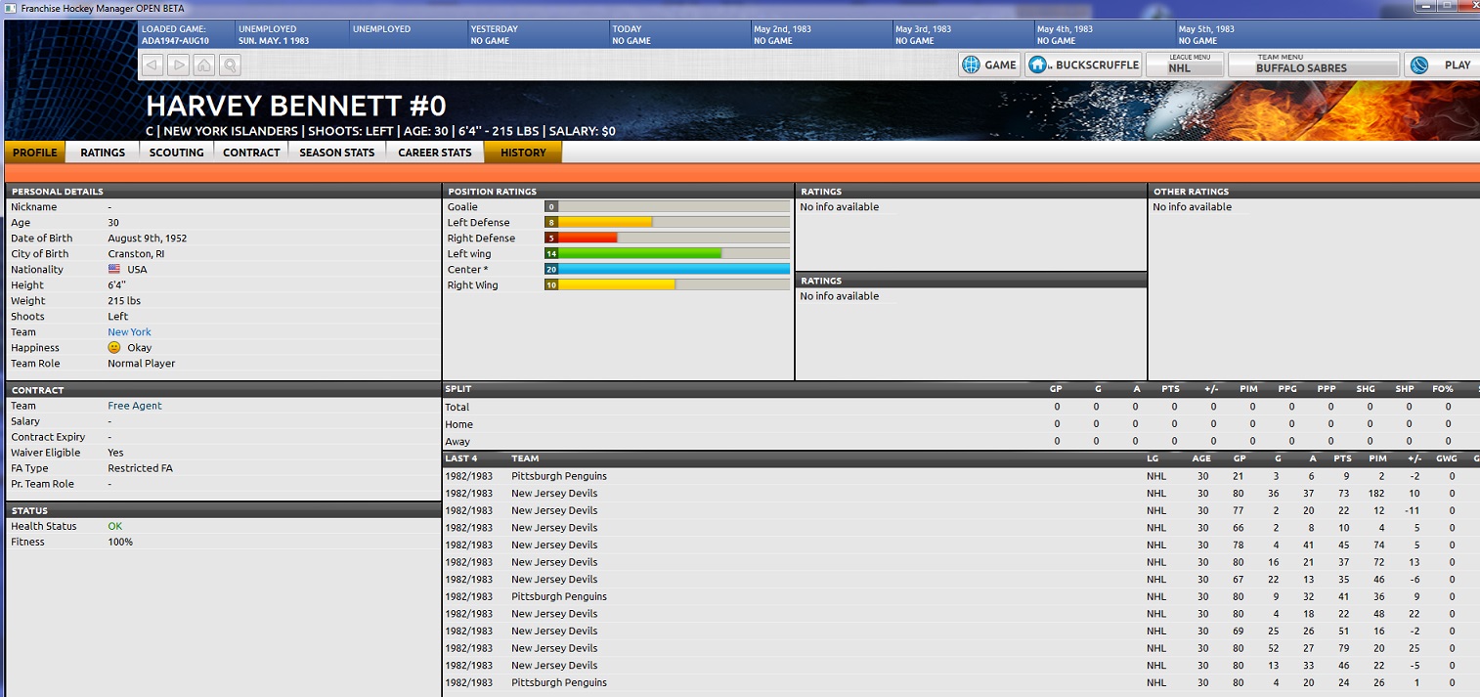The width and height of the screenshot is (1480, 697).
Task: Open the Team Menu Buffalo Sabres dropdown
Action: pyautogui.click(x=1313, y=65)
